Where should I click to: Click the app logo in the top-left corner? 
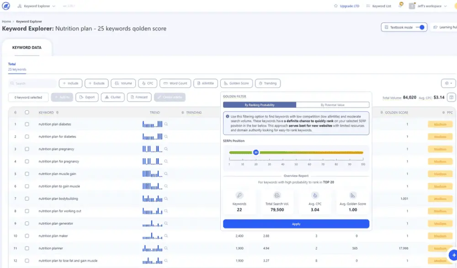tap(6, 6)
